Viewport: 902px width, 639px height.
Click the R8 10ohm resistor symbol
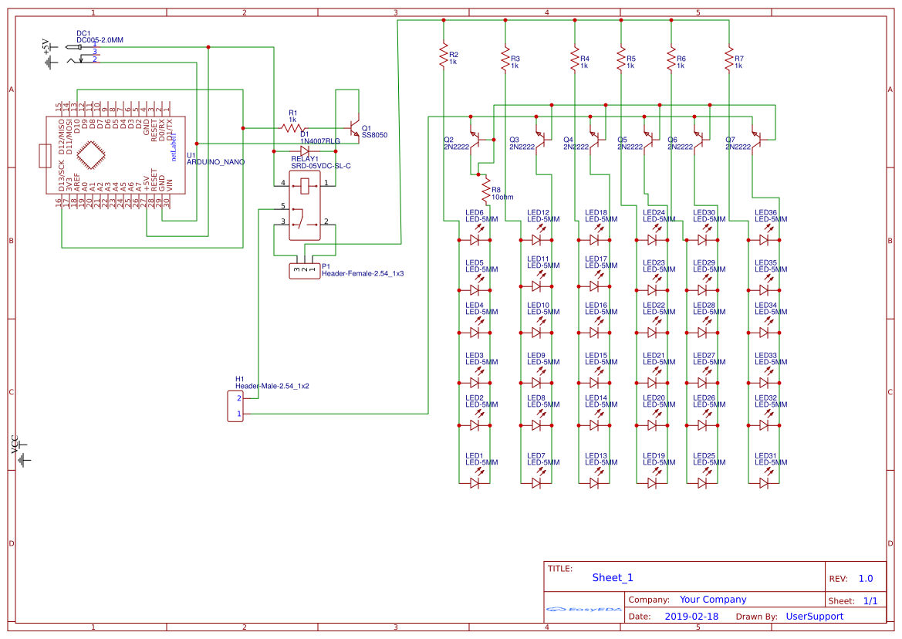(x=486, y=189)
